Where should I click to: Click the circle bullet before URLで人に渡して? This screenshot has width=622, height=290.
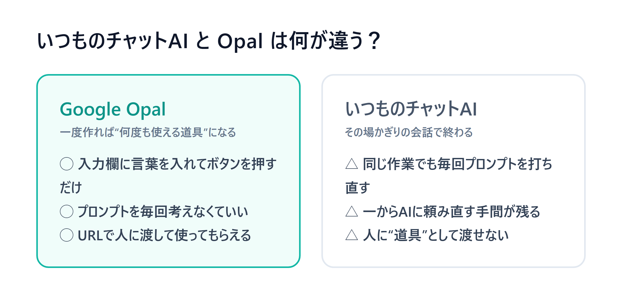67,235
